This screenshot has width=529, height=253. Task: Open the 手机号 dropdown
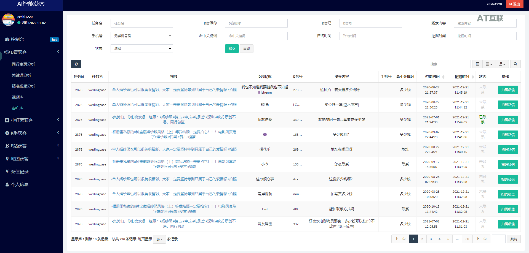coord(142,36)
